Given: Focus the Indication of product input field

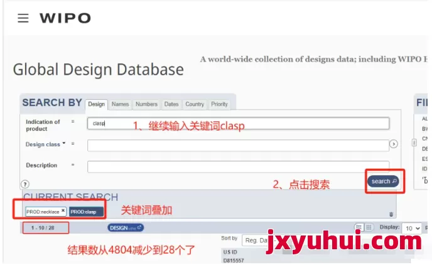Looking at the screenshot, I should (238, 124).
